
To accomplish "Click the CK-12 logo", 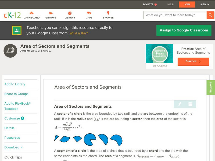I will 12,15.
